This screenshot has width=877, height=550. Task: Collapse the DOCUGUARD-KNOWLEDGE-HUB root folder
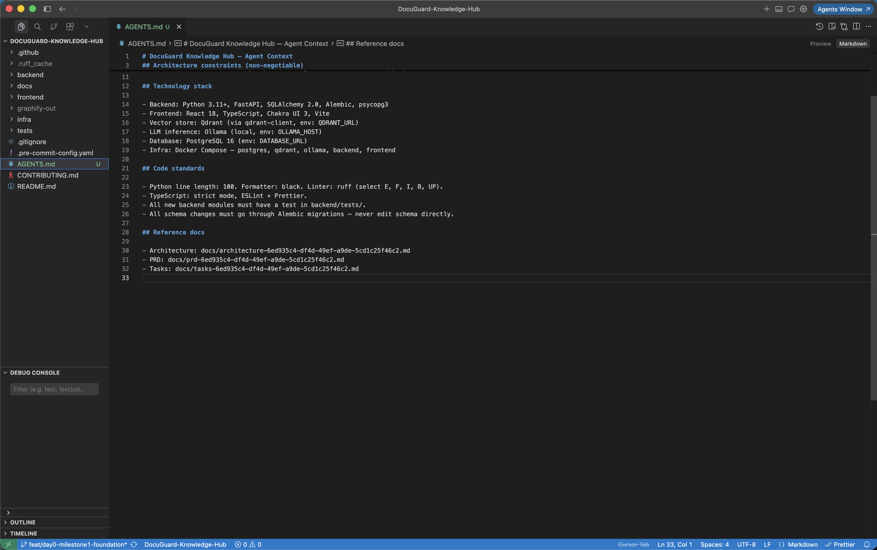coord(55,41)
